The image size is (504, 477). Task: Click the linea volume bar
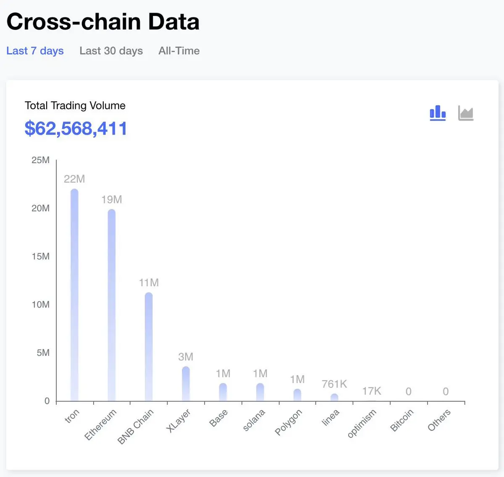tap(334, 398)
